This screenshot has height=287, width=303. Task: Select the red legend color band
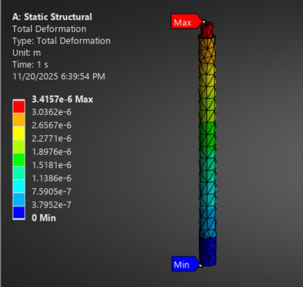tap(19, 107)
